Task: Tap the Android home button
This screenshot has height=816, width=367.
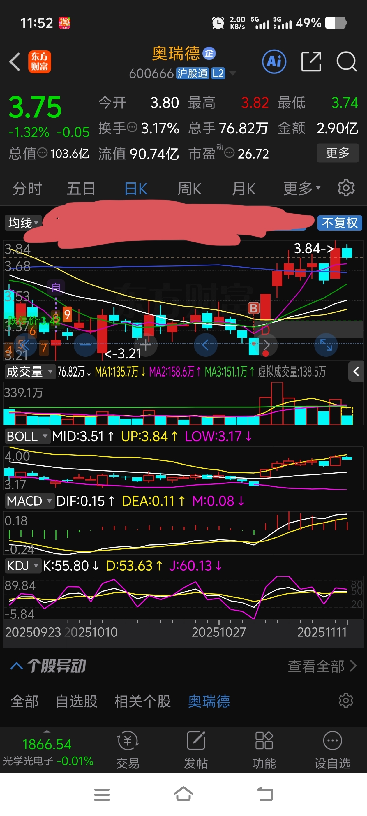Action: [x=183, y=794]
